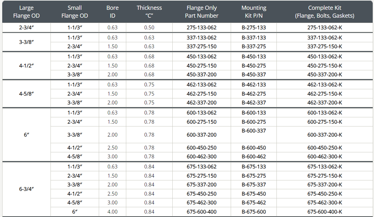Click complete kit 337-133-062-K
Screen dimensions: 374x217
325,38
